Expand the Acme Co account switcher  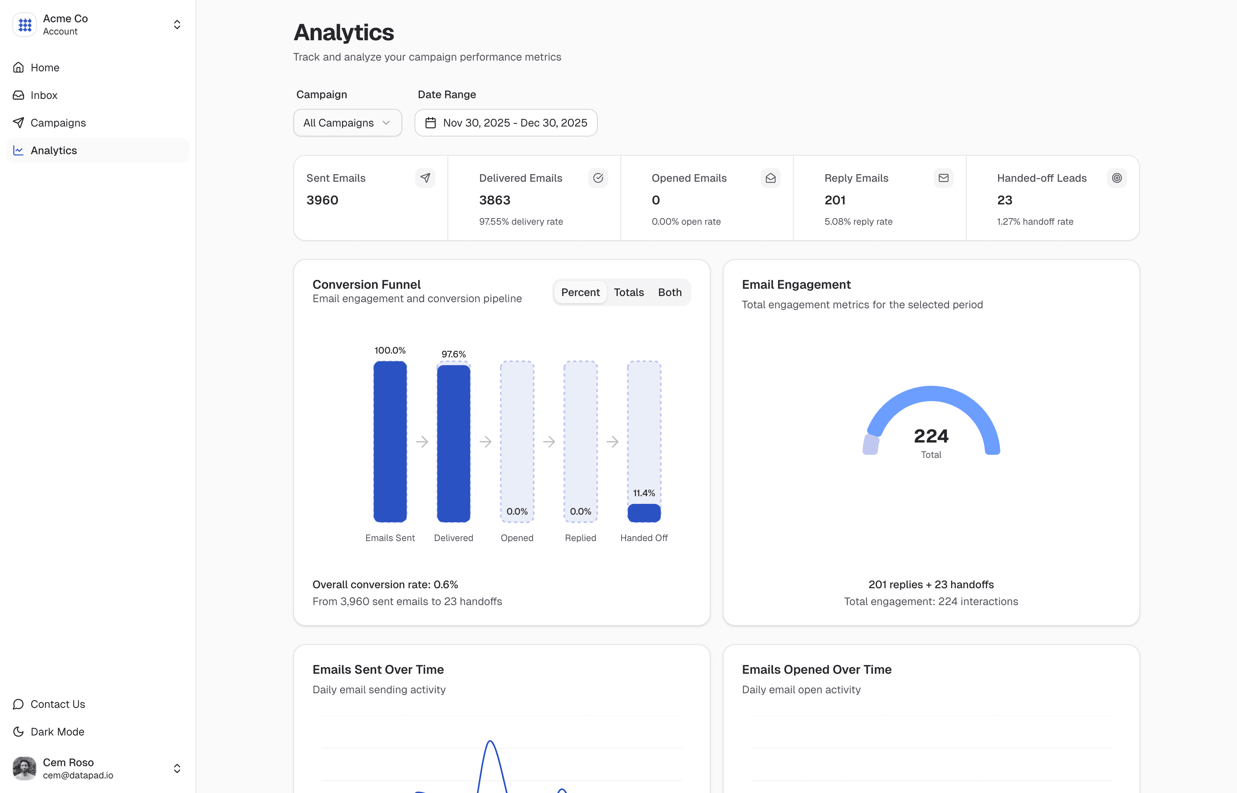[x=176, y=24]
